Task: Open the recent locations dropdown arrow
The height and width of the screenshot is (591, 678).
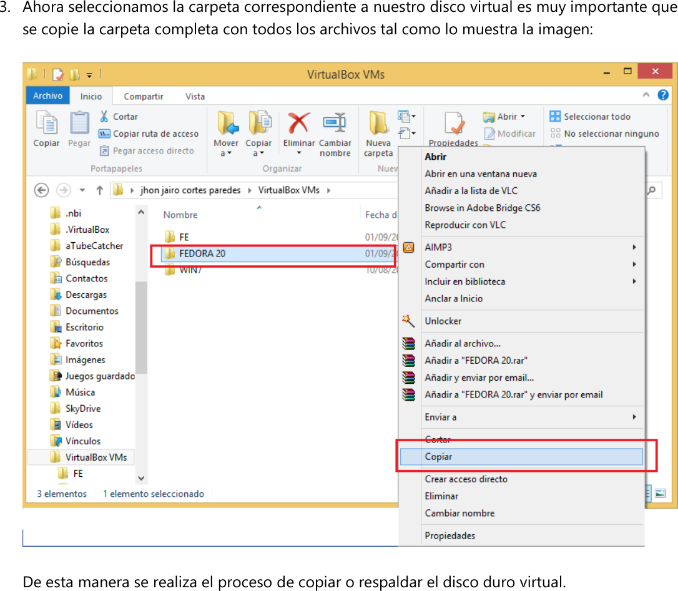Action: (82, 190)
